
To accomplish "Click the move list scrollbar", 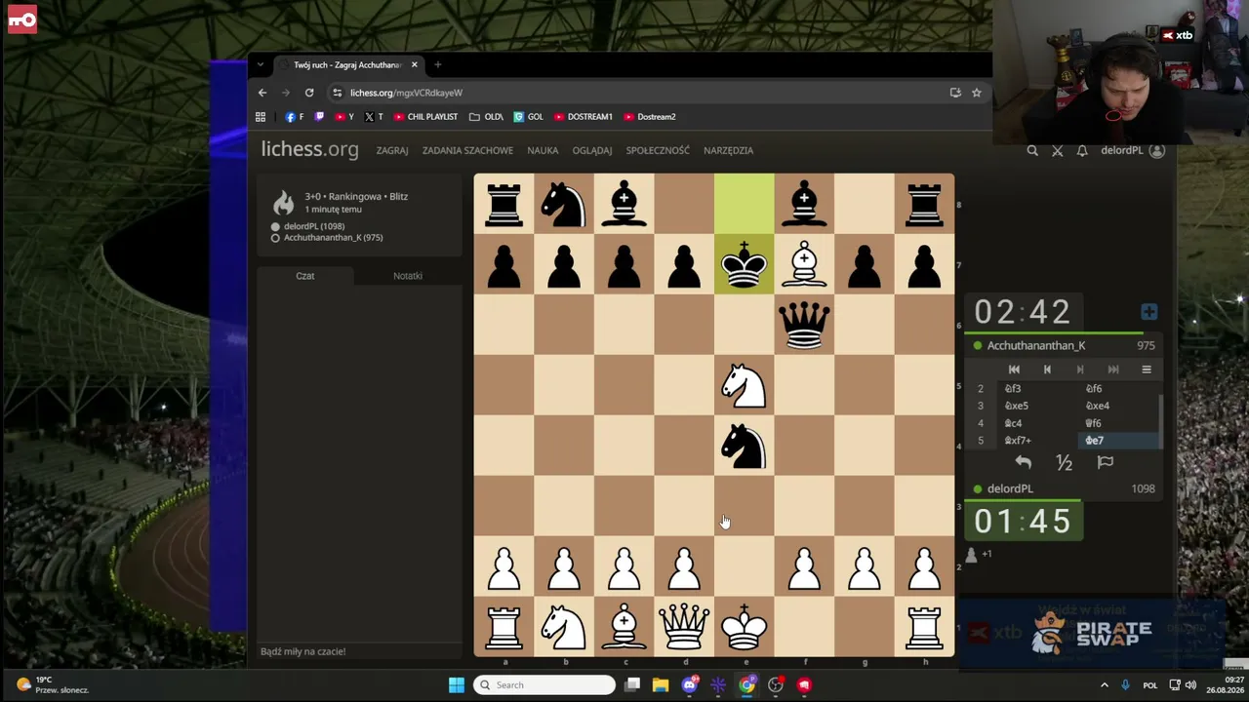I will pyautogui.click(x=1161, y=422).
